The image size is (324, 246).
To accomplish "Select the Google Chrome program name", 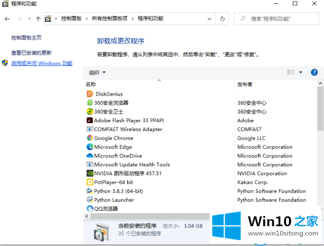I will pyautogui.click(x=114, y=138).
